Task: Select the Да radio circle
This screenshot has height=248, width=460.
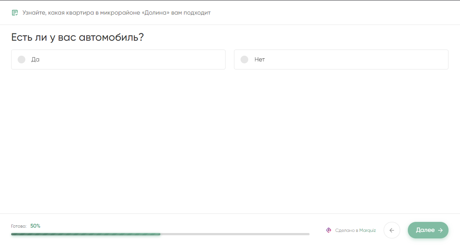Action: [21, 60]
